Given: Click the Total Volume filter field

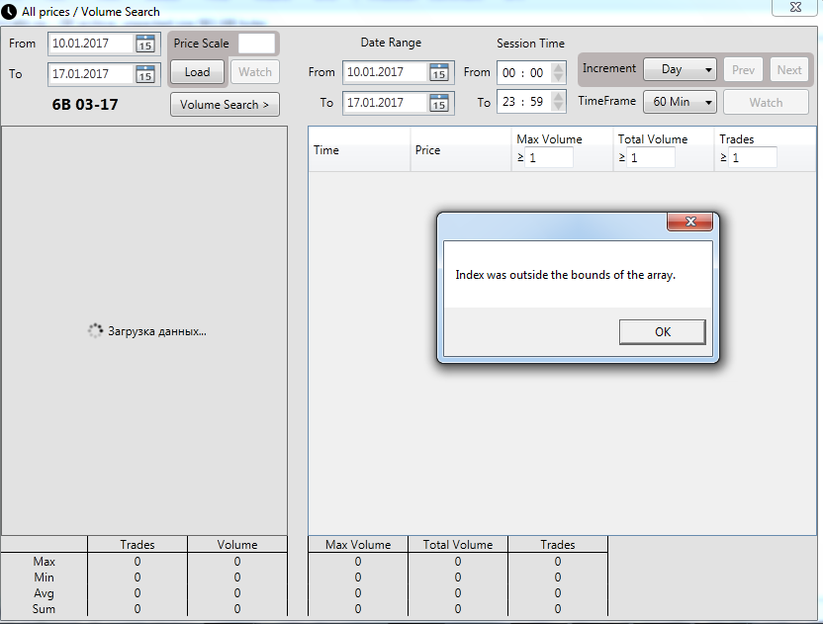Looking at the screenshot, I should pyautogui.click(x=651, y=157).
